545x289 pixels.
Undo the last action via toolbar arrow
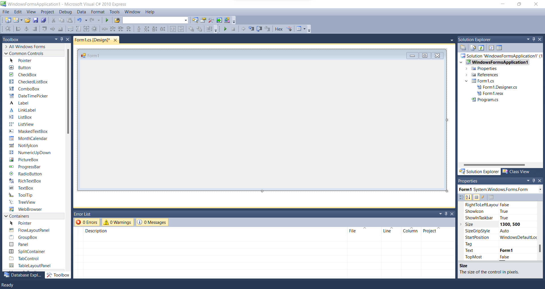tap(79, 20)
